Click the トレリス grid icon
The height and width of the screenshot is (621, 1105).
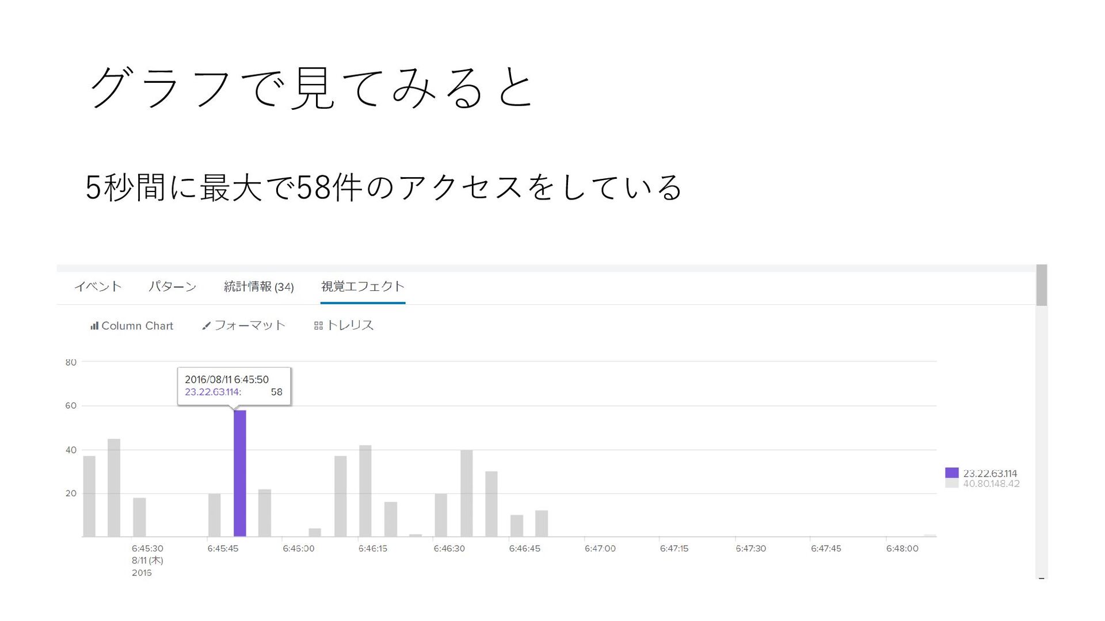tap(318, 326)
